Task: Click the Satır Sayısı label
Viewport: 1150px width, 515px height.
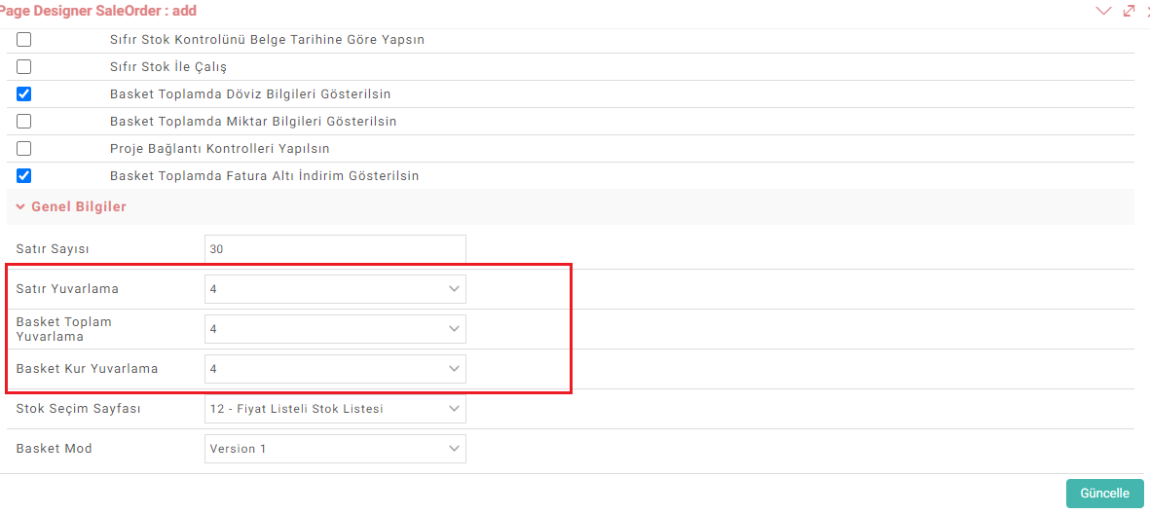Action: (x=52, y=249)
